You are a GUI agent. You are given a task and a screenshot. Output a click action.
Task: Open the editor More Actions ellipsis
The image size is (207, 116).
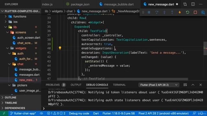[x=201, y=4]
